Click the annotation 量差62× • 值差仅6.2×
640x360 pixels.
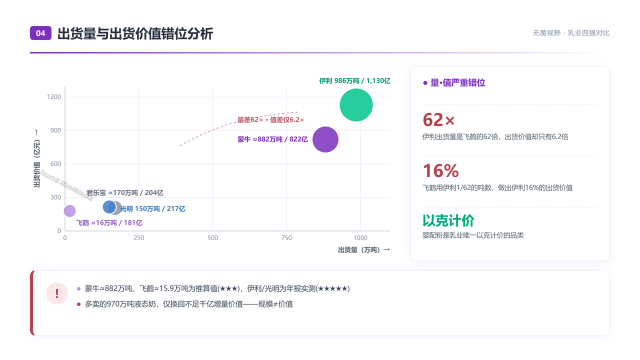pyautogui.click(x=270, y=120)
